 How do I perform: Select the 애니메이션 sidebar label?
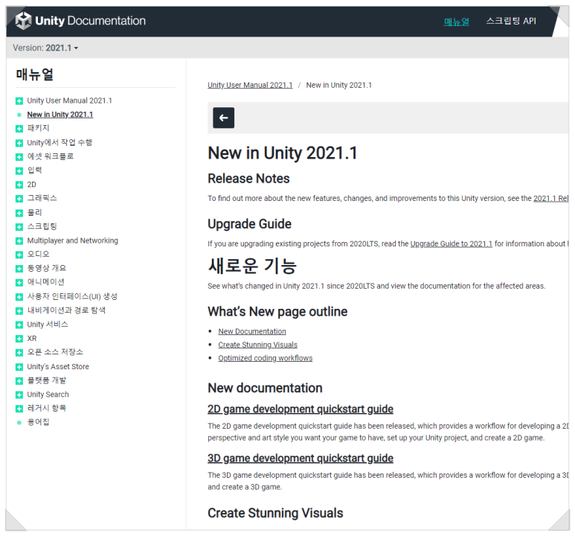46,282
